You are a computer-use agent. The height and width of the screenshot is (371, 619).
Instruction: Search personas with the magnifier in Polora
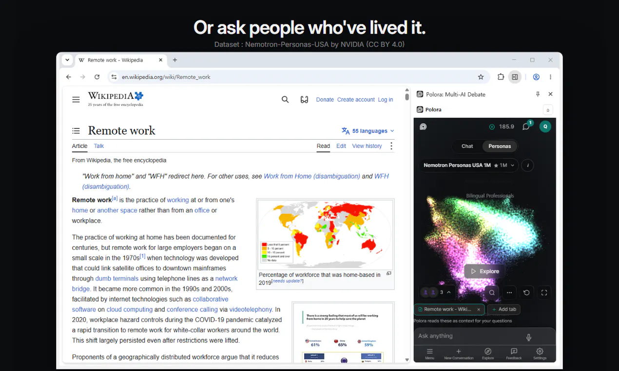pos(492,293)
